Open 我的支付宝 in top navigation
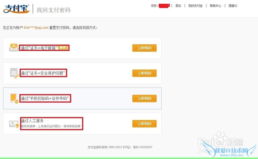Viewport: 258px width, 159px height. [x=195, y=6]
